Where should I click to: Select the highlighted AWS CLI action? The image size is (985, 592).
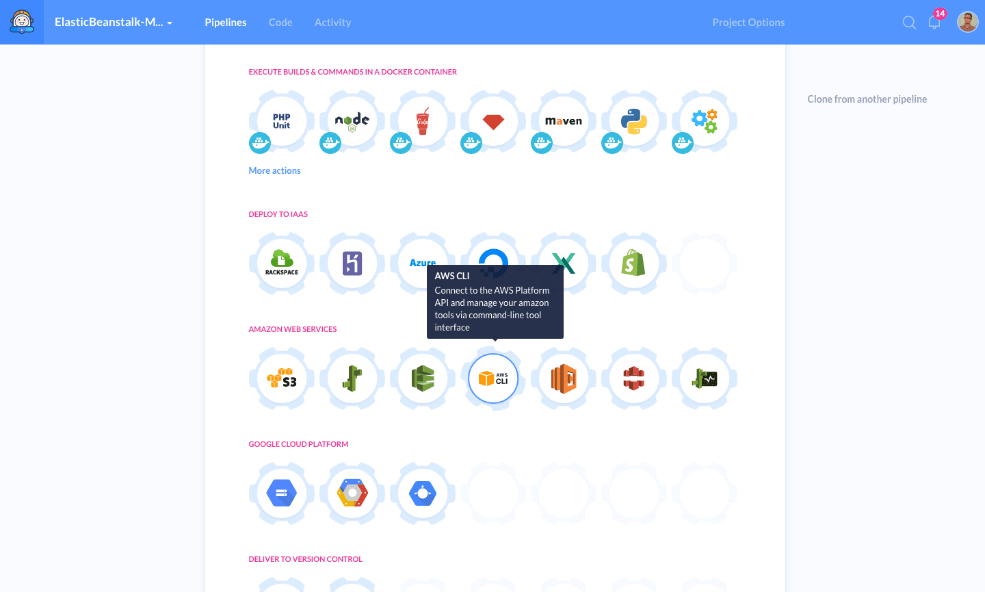pos(493,378)
